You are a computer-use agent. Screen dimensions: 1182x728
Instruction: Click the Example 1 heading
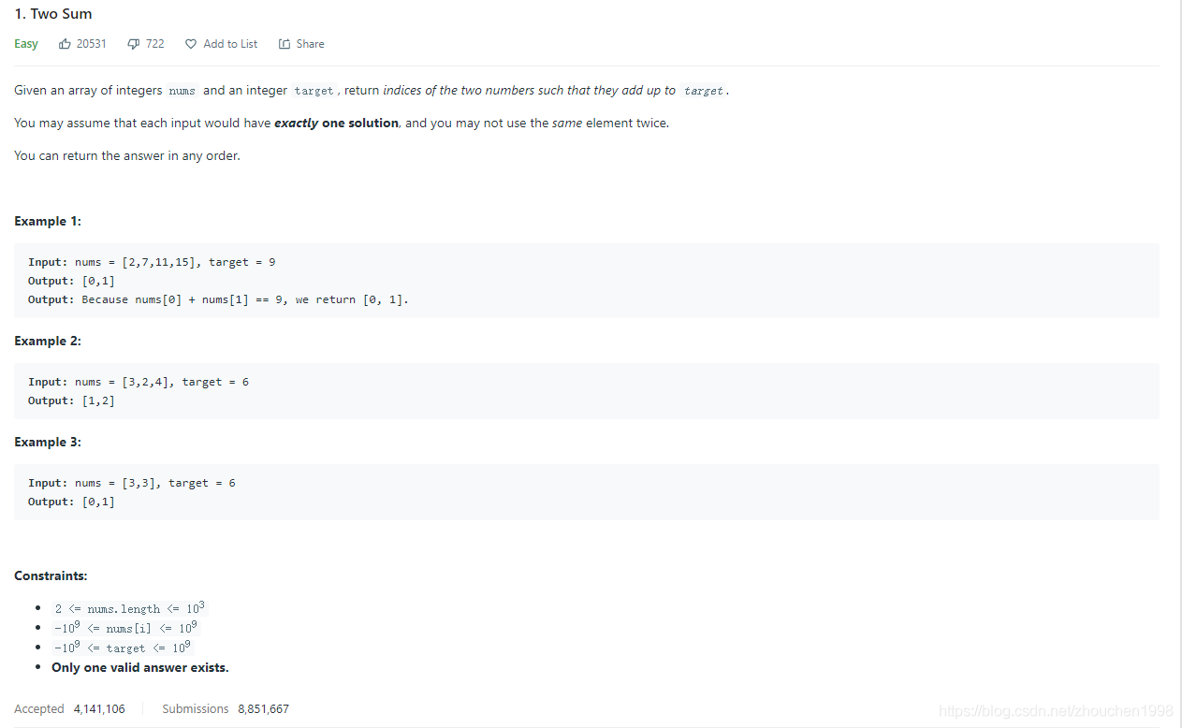[48, 222]
